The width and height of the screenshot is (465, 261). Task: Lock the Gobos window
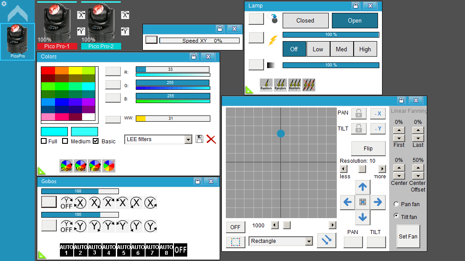point(197,181)
